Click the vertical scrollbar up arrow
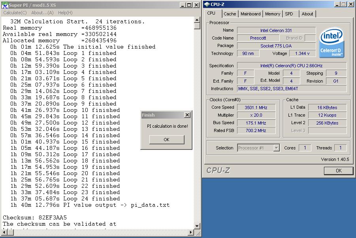This screenshot has width=356, height=238. [x=197, y=20]
